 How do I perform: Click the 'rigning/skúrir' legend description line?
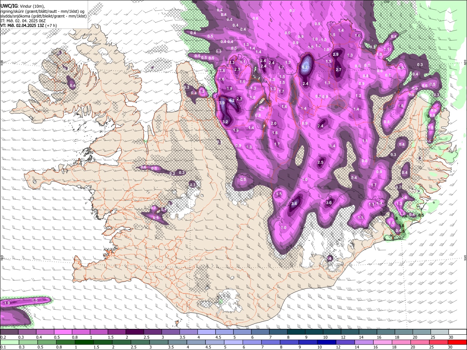42,11
